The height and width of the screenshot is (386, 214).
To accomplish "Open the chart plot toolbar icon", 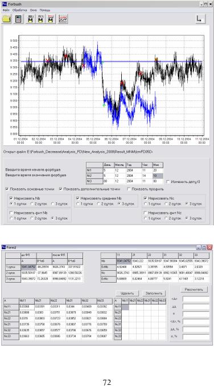I will click(x=63, y=19).
